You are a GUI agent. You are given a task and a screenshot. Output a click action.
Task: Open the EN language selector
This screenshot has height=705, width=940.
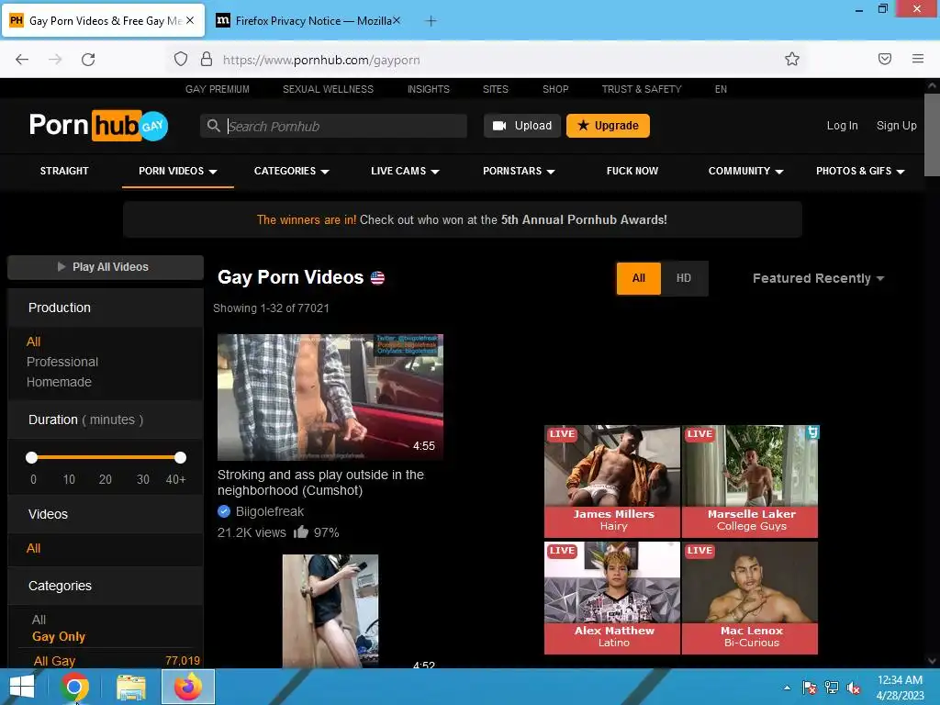click(x=721, y=89)
